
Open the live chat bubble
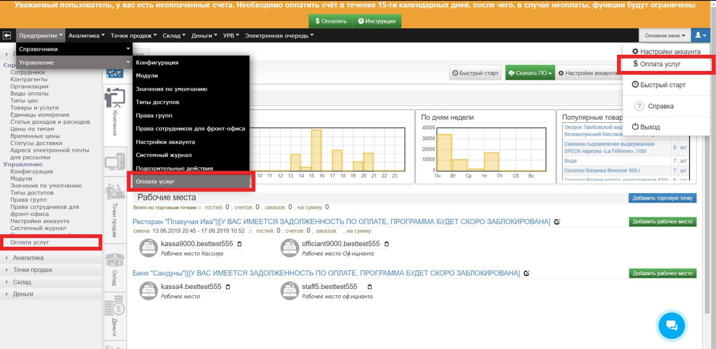click(671, 325)
